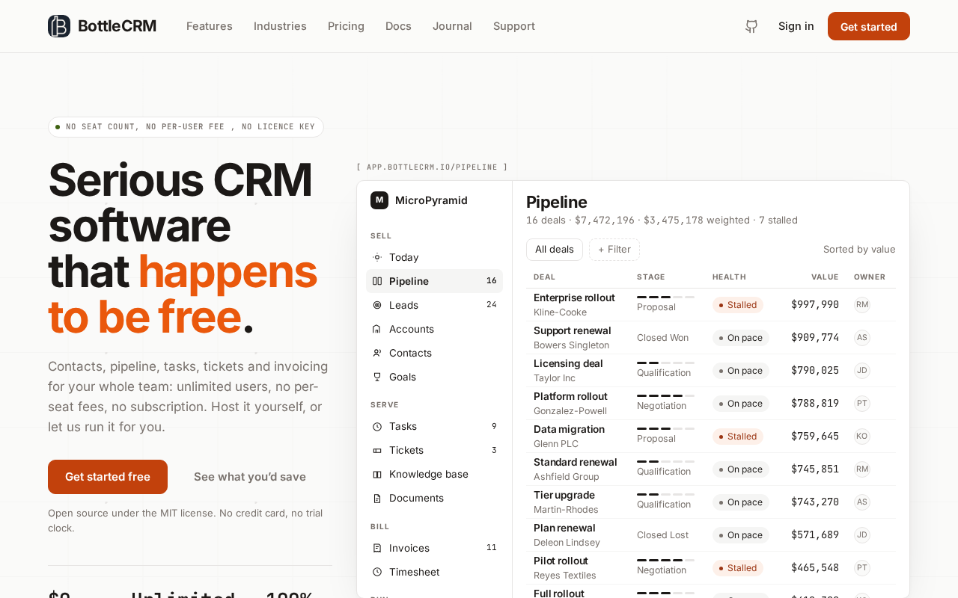Click the Invoices count 11 in sidebar

coord(492,548)
